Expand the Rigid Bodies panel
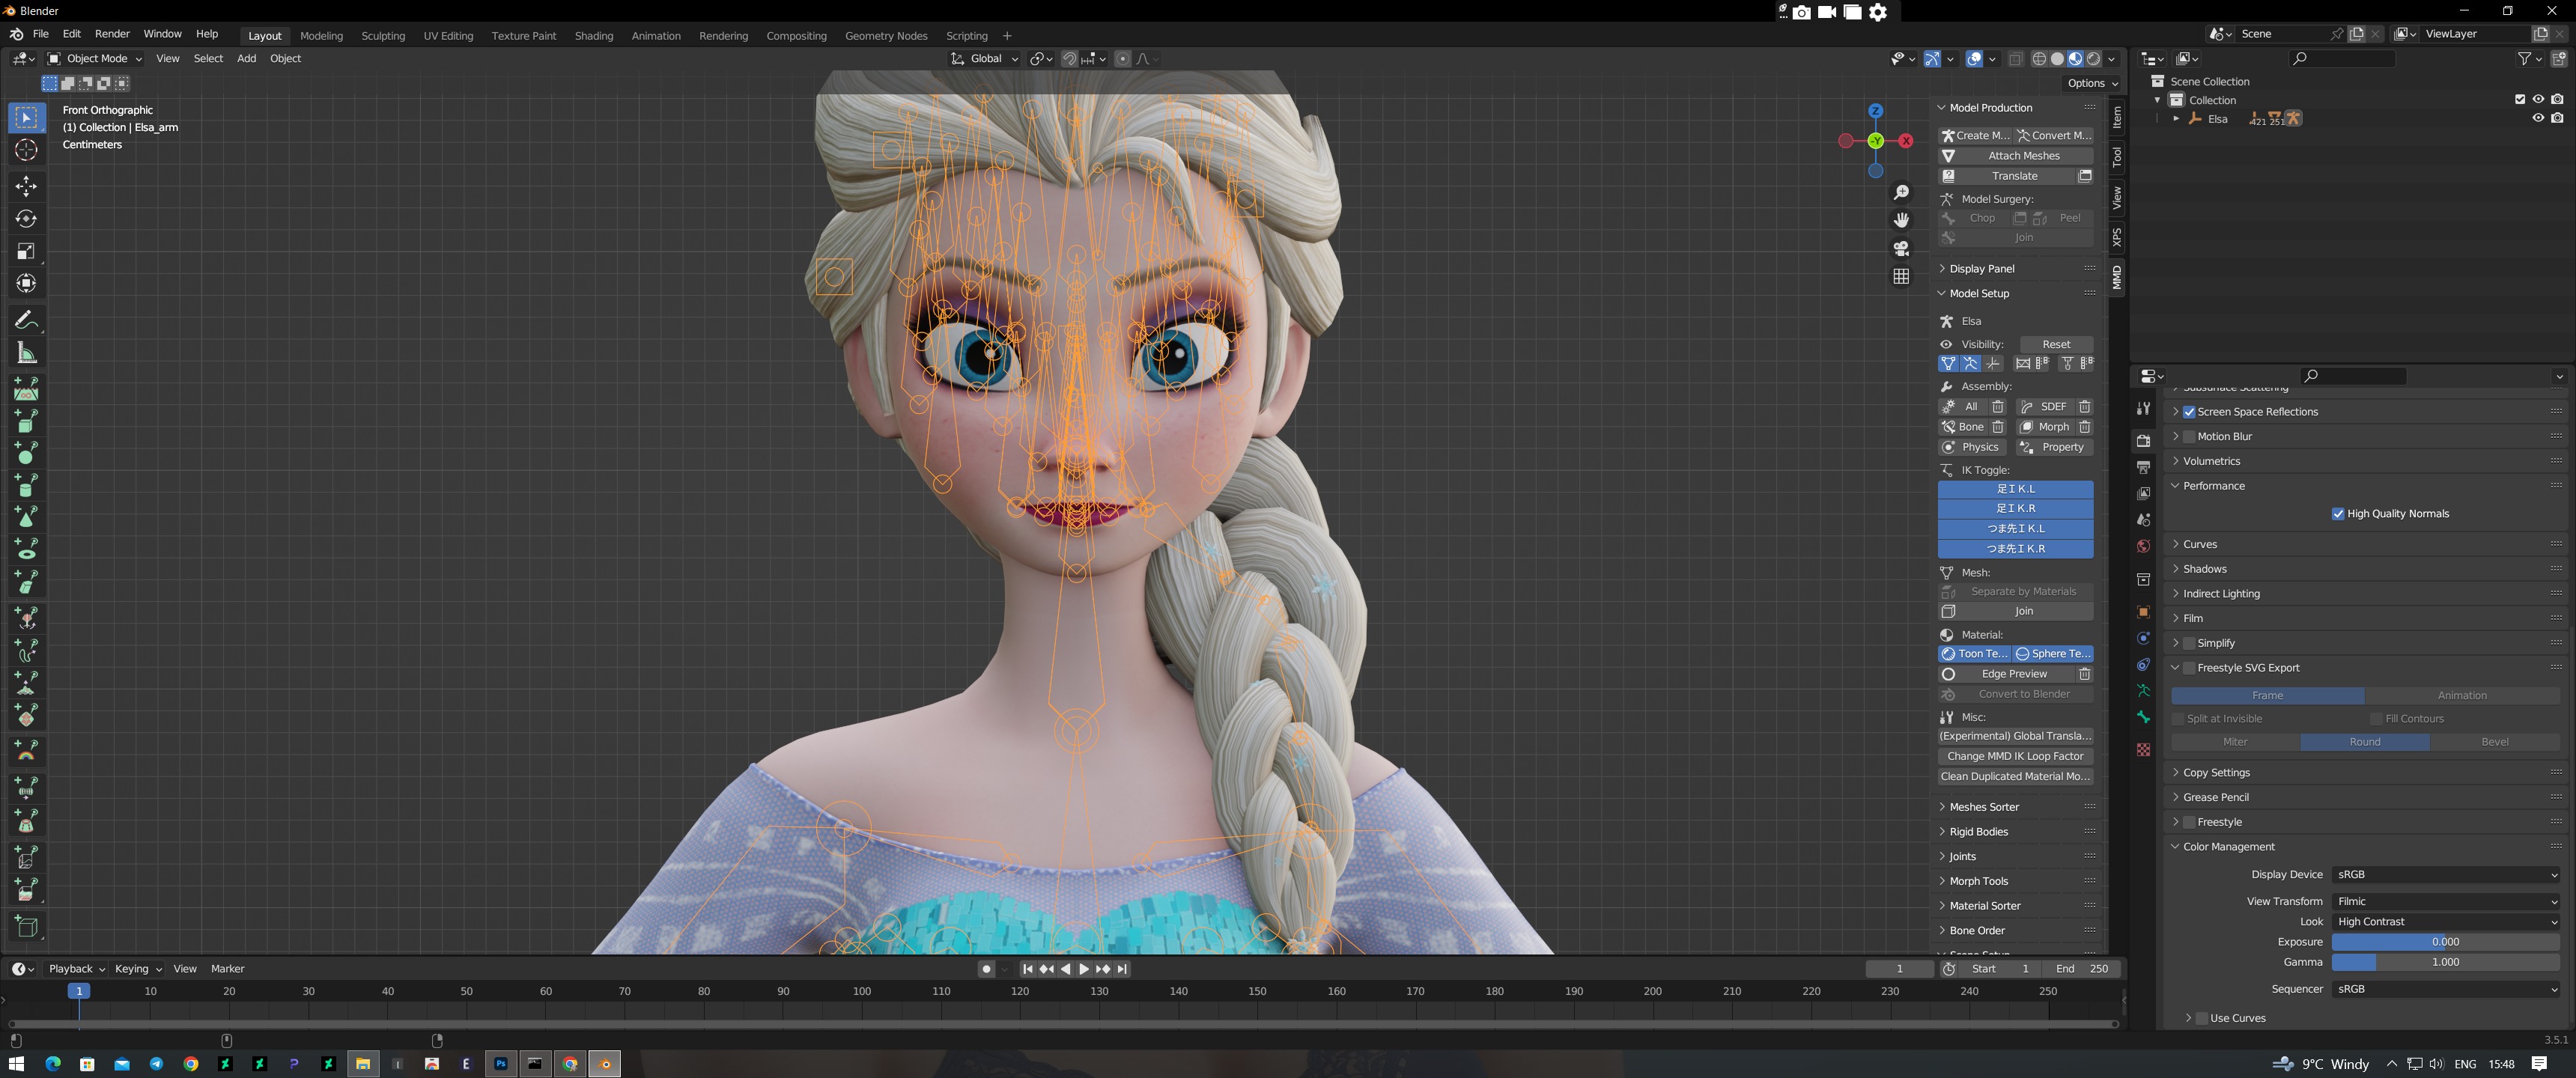This screenshot has height=1078, width=2576. coord(1978,832)
